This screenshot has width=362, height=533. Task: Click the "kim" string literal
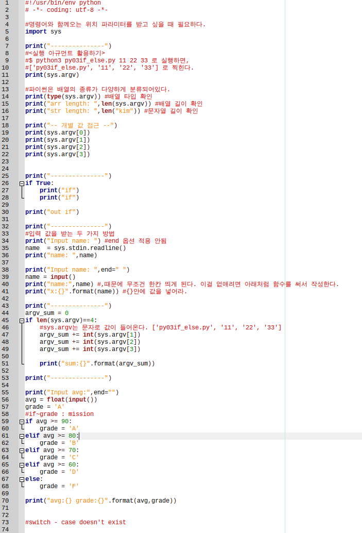(x=124, y=111)
